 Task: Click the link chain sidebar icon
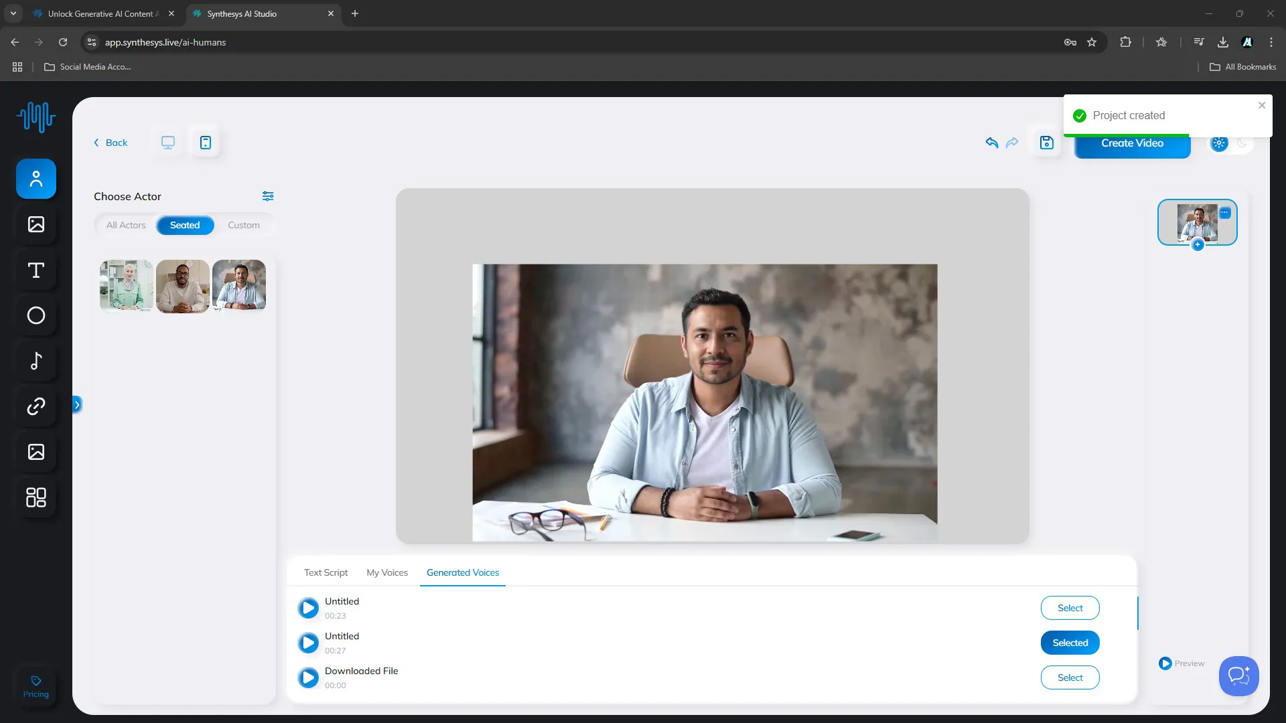36,406
